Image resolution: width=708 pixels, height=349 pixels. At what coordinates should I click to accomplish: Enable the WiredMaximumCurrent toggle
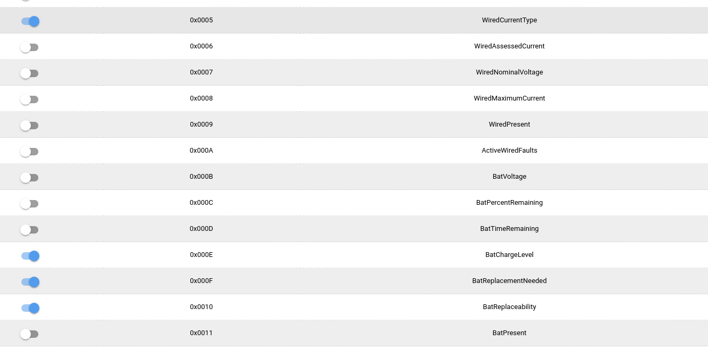pos(29,99)
